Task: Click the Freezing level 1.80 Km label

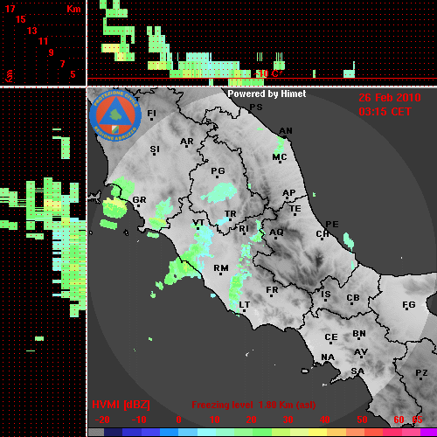Action: [x=253, y=405]
